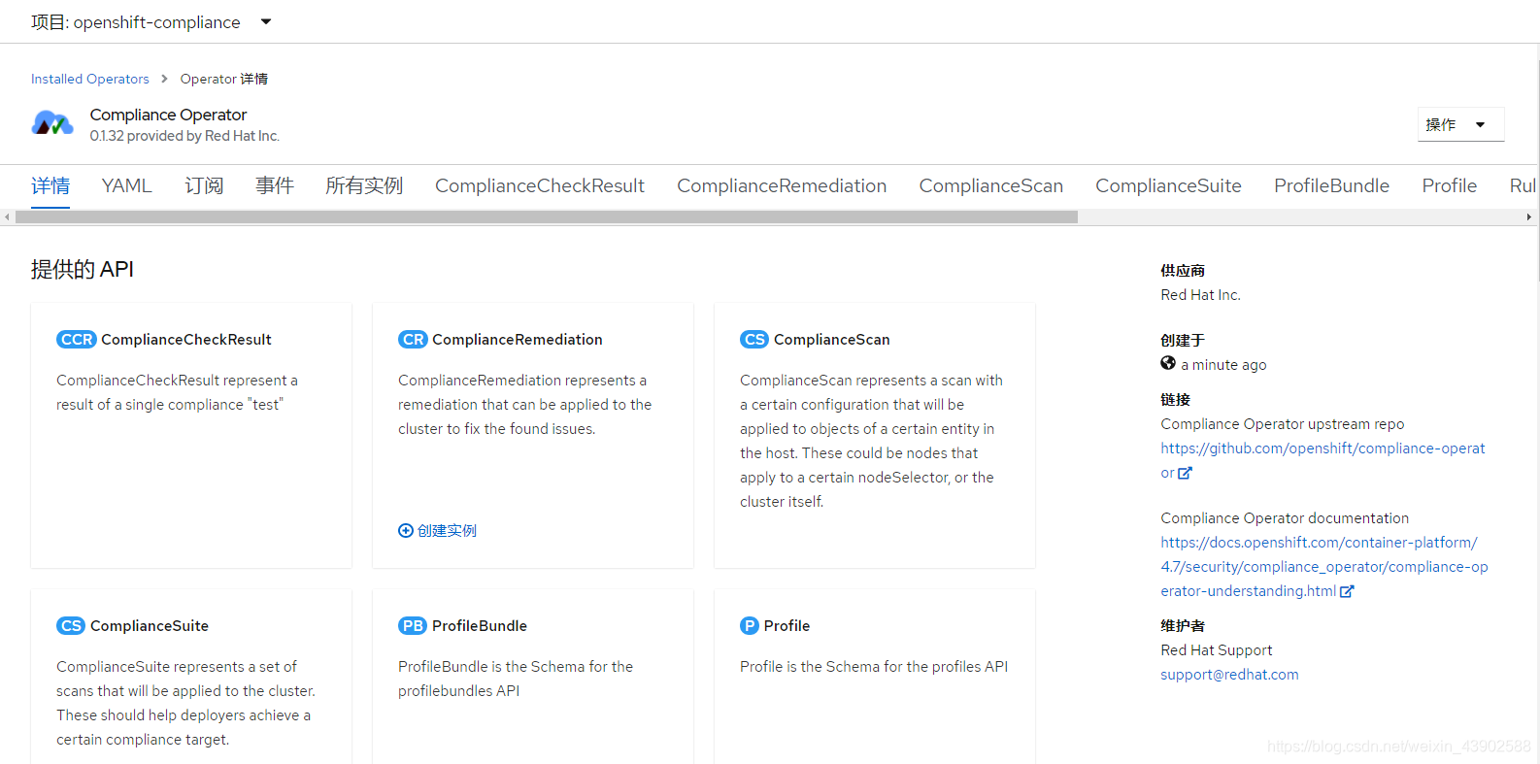This screenshot has height=764, width=1540.
Task: Open the github compliance-operator upstream repo link
Action: pyautogui.click(x=1322, y=448)
